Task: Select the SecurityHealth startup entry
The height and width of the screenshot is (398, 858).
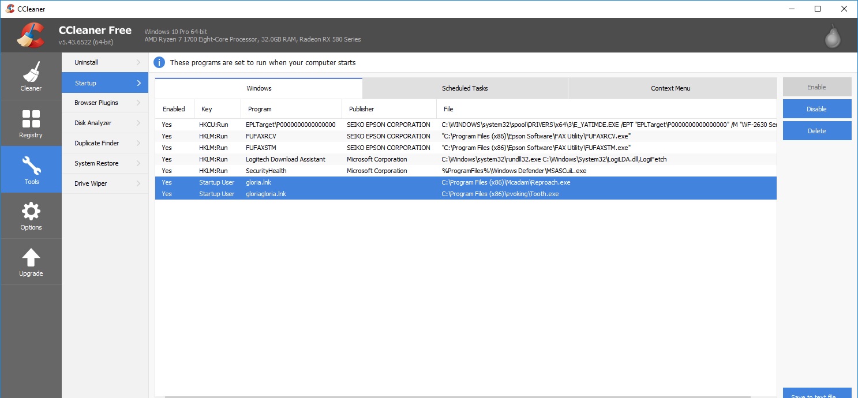Action: [466, 171]
